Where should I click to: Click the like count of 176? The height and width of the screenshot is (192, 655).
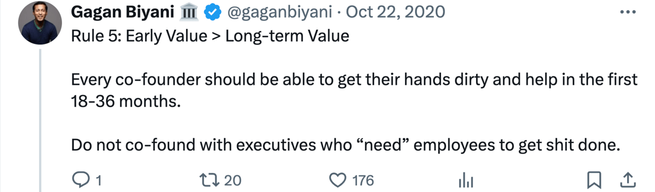[363, 180]
